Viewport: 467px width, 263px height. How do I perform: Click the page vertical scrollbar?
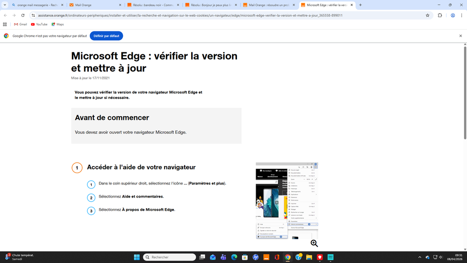point(465,93)
